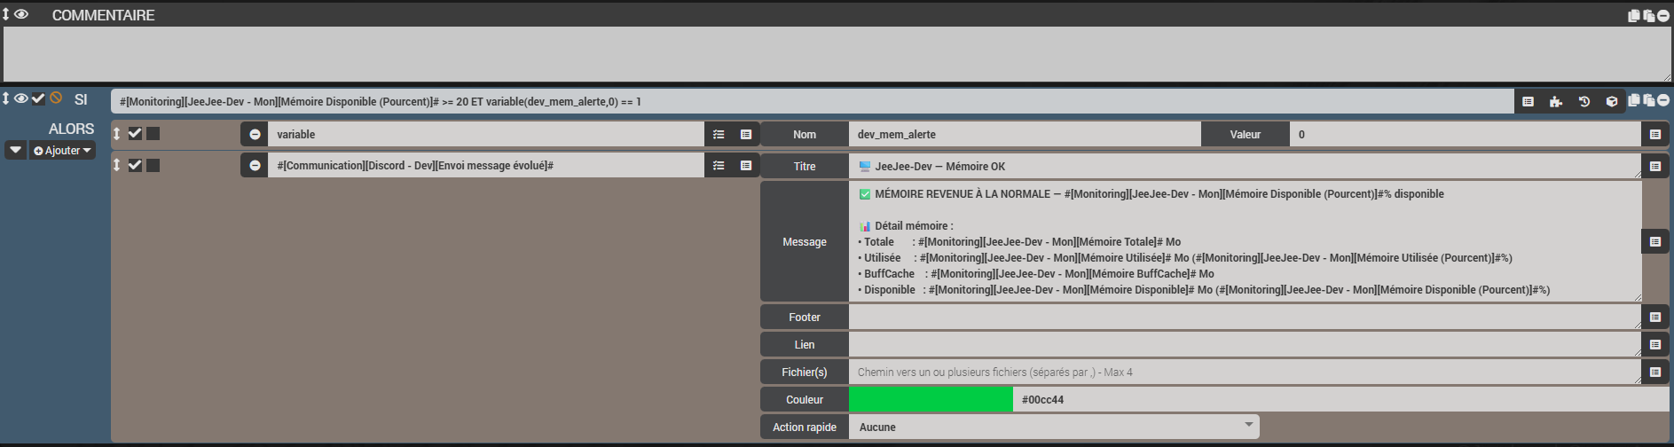Toggle the SI block enabled checkbox
The image size is (1674, 447).
point(38,98)
